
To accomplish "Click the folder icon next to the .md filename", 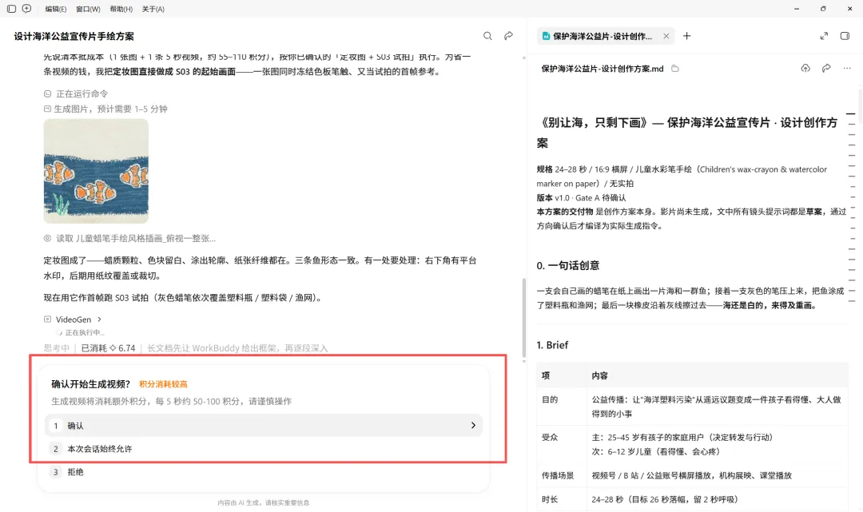I will (x=674, y=69).
